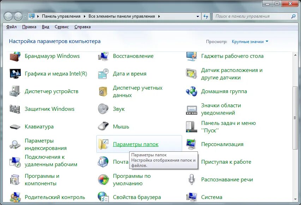Expand root arrow before Панель управления breadcrumb
This screenshot has width=301, height=205.
tap(38, 16)
